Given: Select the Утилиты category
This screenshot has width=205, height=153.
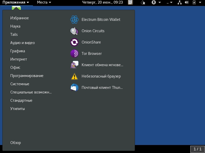Looking at the screenshot, I should [18, 109].
